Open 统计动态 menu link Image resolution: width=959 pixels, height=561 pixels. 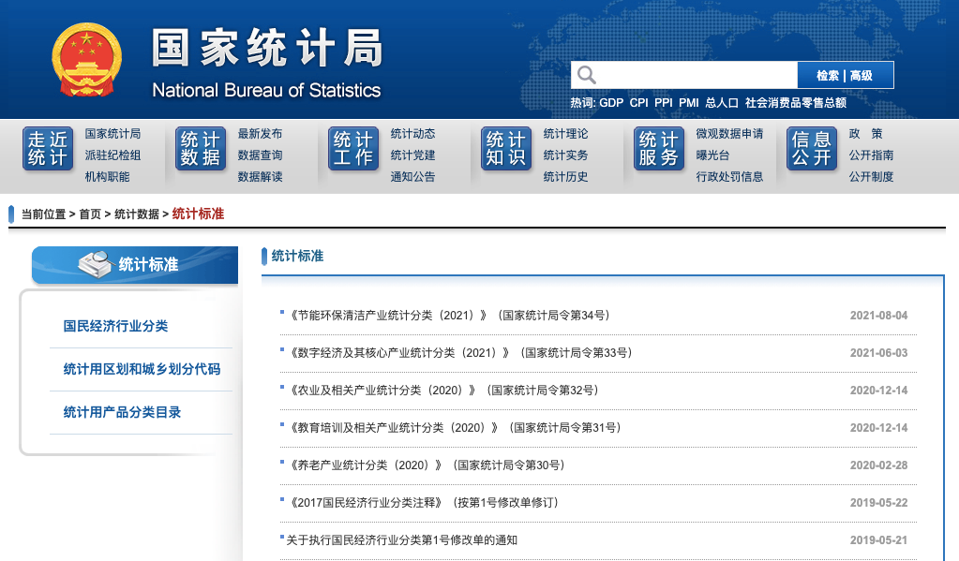(x=412, y=133)
